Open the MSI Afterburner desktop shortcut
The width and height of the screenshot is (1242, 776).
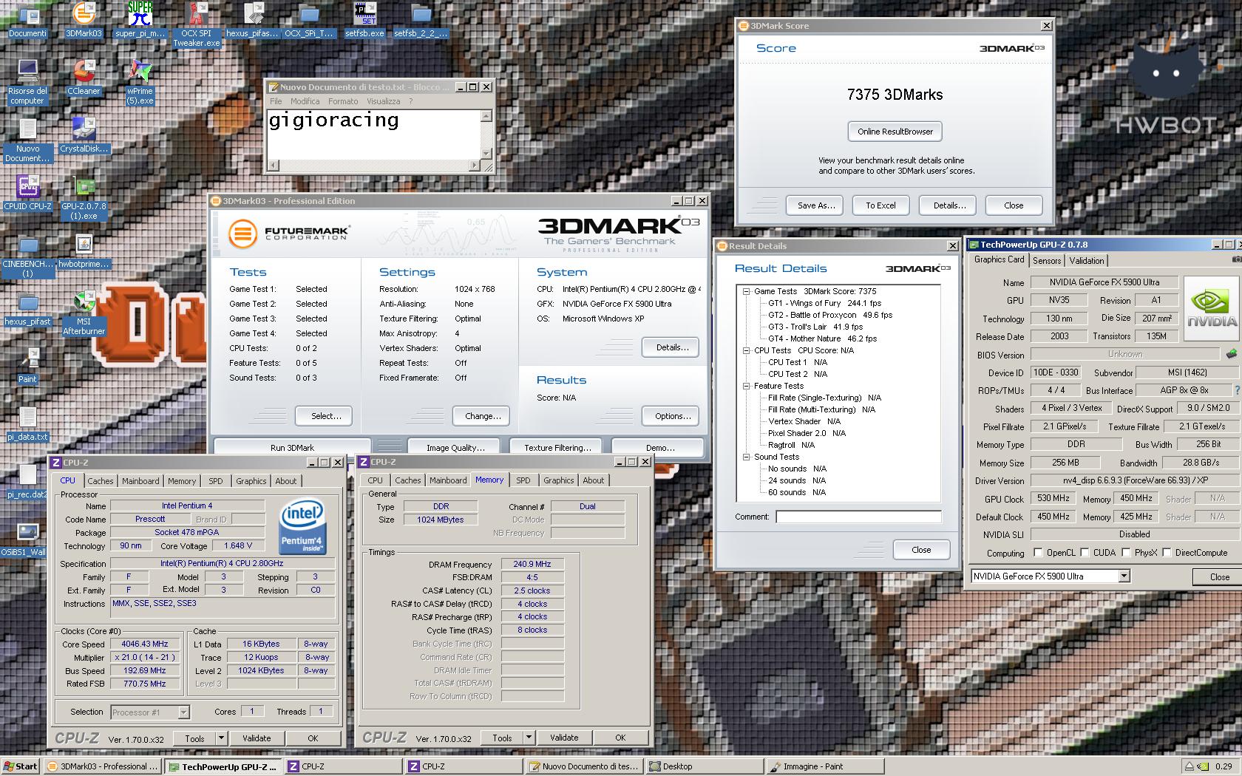84,313
